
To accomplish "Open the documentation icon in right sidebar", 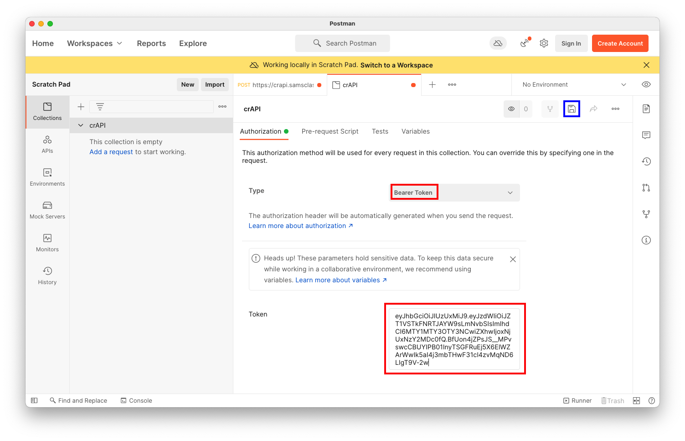I will click(x=646, y=109).
